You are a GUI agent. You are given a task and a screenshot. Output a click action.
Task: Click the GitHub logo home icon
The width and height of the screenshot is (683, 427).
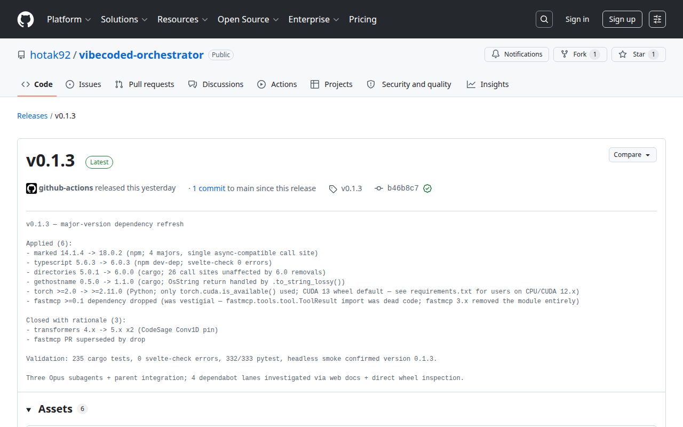[26, 19]
